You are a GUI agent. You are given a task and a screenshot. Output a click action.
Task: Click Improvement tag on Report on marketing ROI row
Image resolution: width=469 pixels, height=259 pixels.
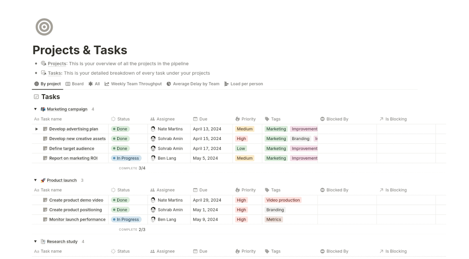pos(304,158)
